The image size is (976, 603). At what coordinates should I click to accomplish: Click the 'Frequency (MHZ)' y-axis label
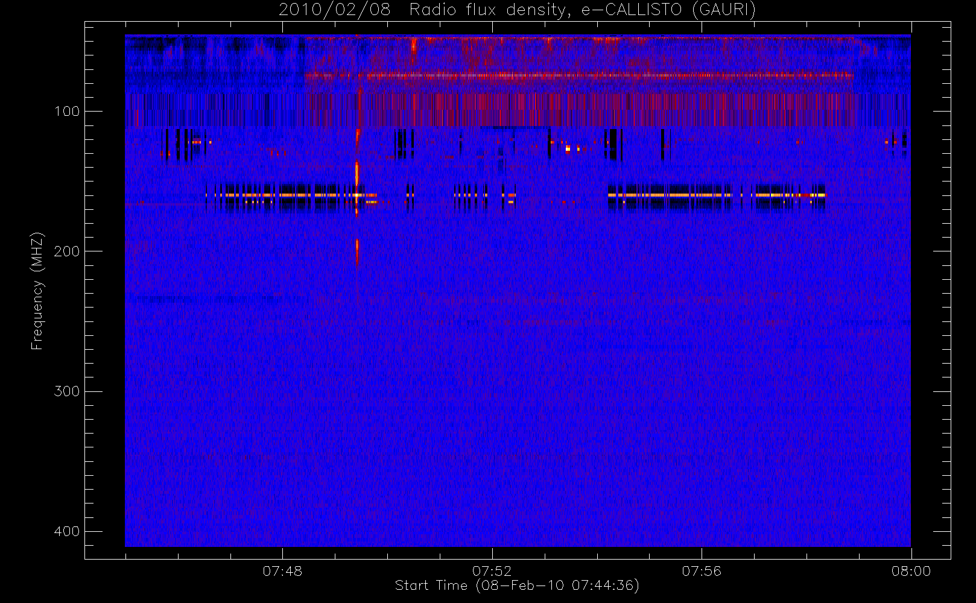[x=37, y=291]
